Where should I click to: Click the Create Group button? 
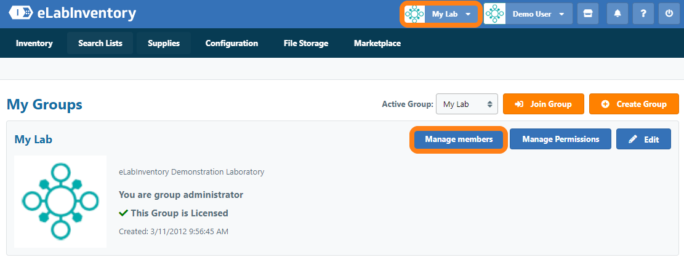(634, 104)
